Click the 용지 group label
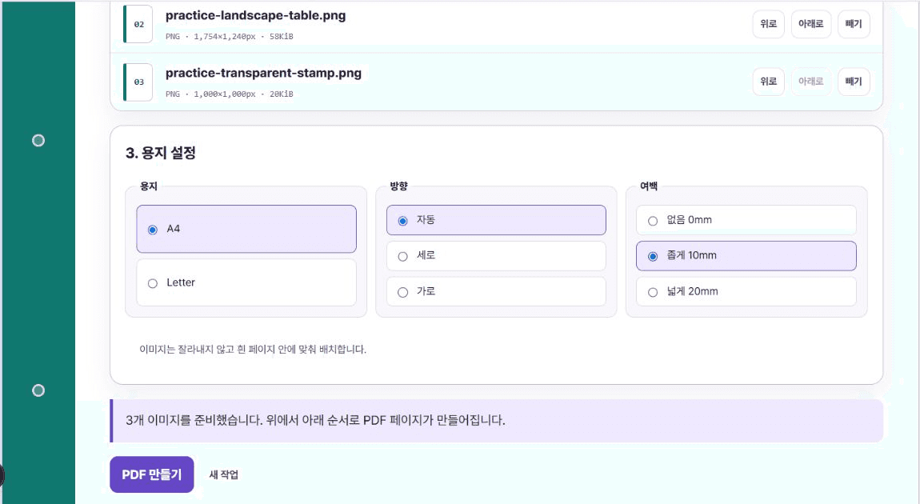This screenshot has width=920, height=504. point(149,186)
